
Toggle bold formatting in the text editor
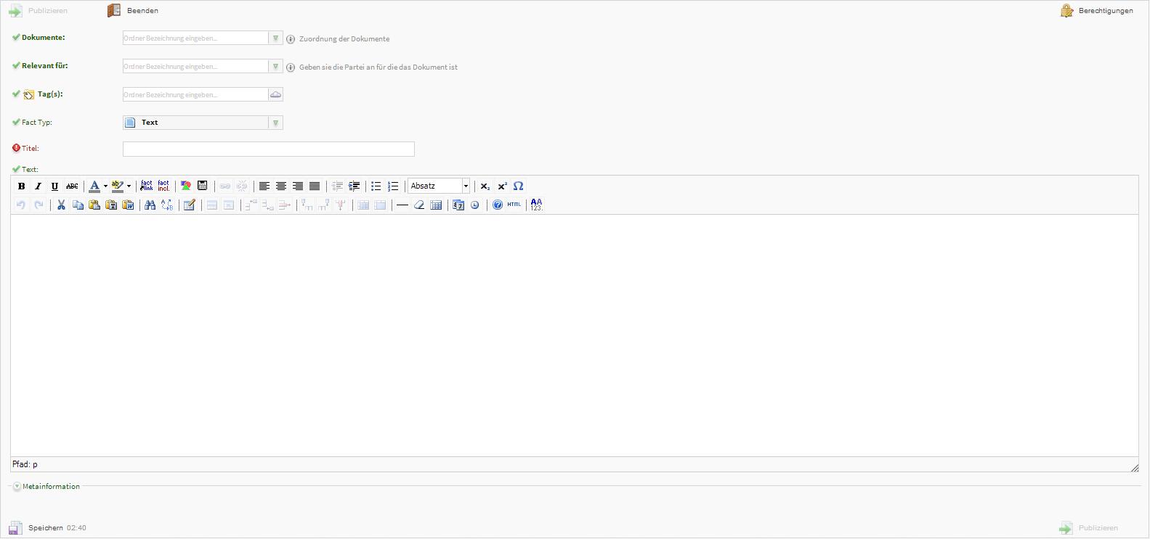21,186
